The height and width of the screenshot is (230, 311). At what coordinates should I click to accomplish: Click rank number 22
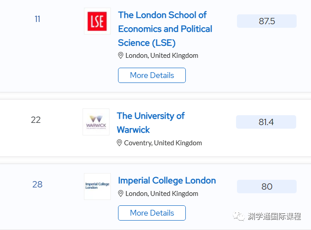(x=36, y=120)
